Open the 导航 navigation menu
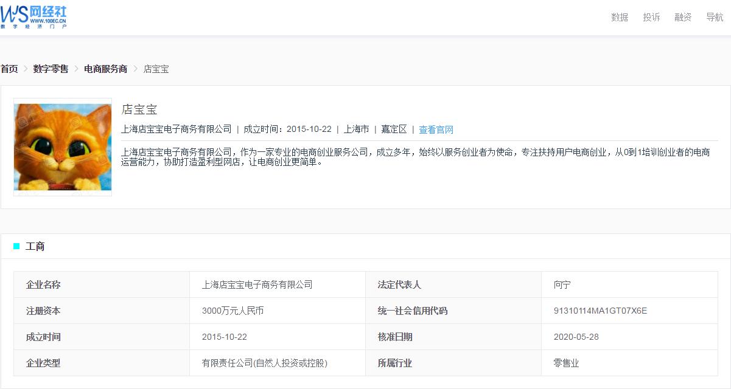 [713, 17]
